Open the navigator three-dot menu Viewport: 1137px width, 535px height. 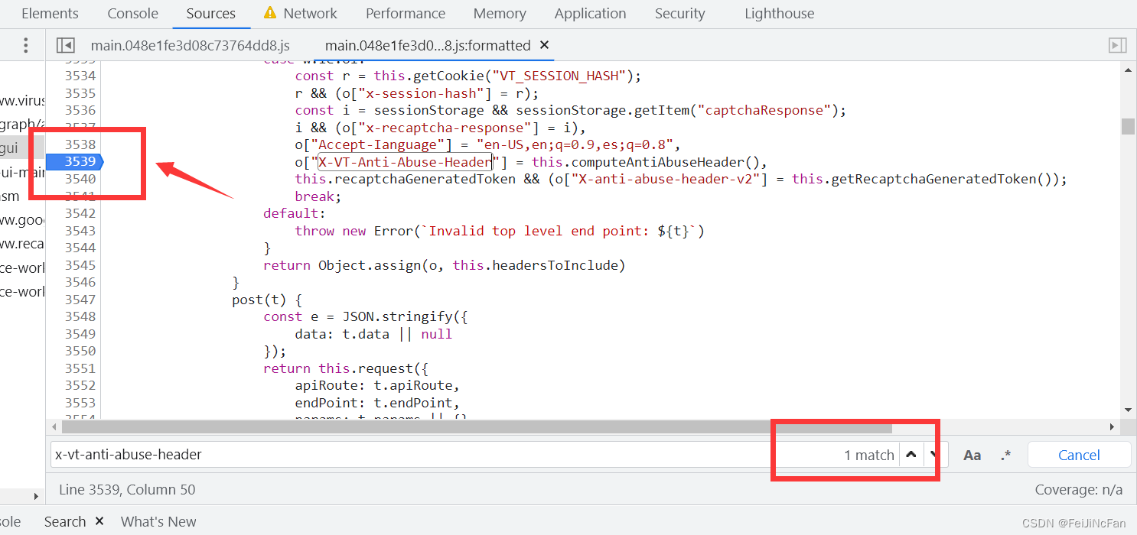tap(25, 45)
